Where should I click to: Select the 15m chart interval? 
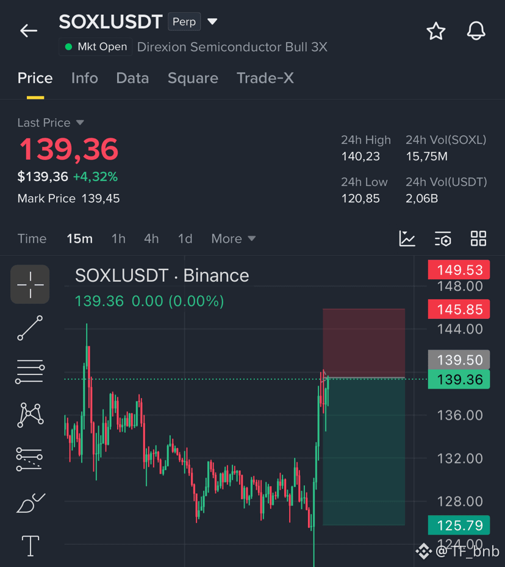tap(79, 238)
